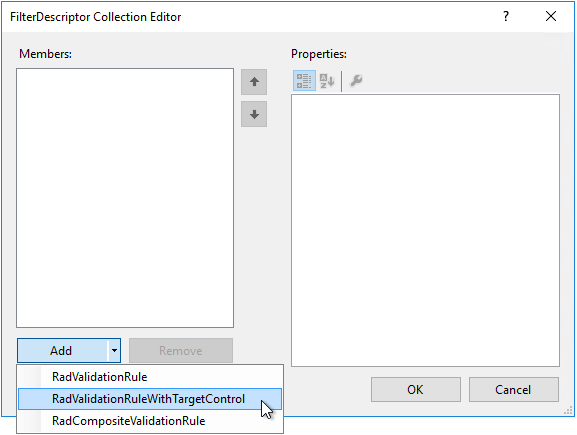Pick RadCompositeValidationRule from the menu
This screenshot has width=577, height=435.
tap(150, 421)
